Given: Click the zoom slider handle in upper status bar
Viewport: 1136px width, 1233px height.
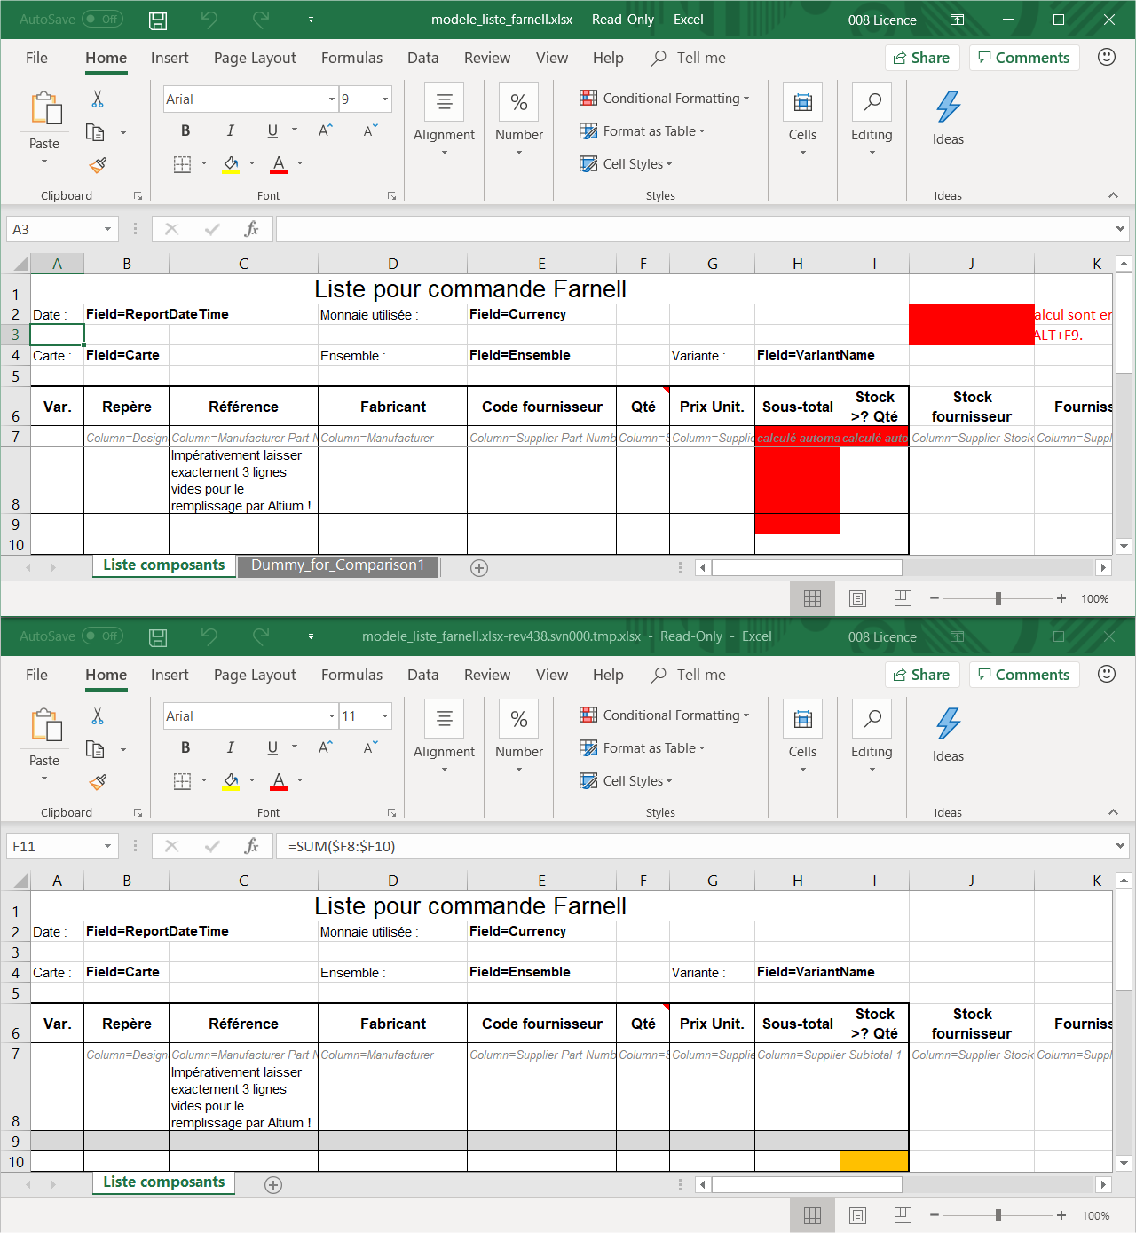Looking at the screenshot, I should pyautogui.click(x=998, y=598).
